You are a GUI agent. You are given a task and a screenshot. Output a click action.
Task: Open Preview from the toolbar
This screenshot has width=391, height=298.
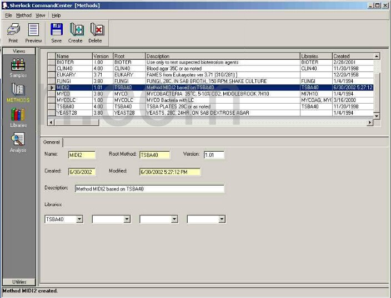(33, 33)
